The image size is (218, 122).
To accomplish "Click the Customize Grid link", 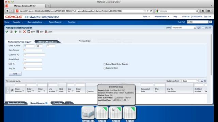I will [x=172, y=81].
